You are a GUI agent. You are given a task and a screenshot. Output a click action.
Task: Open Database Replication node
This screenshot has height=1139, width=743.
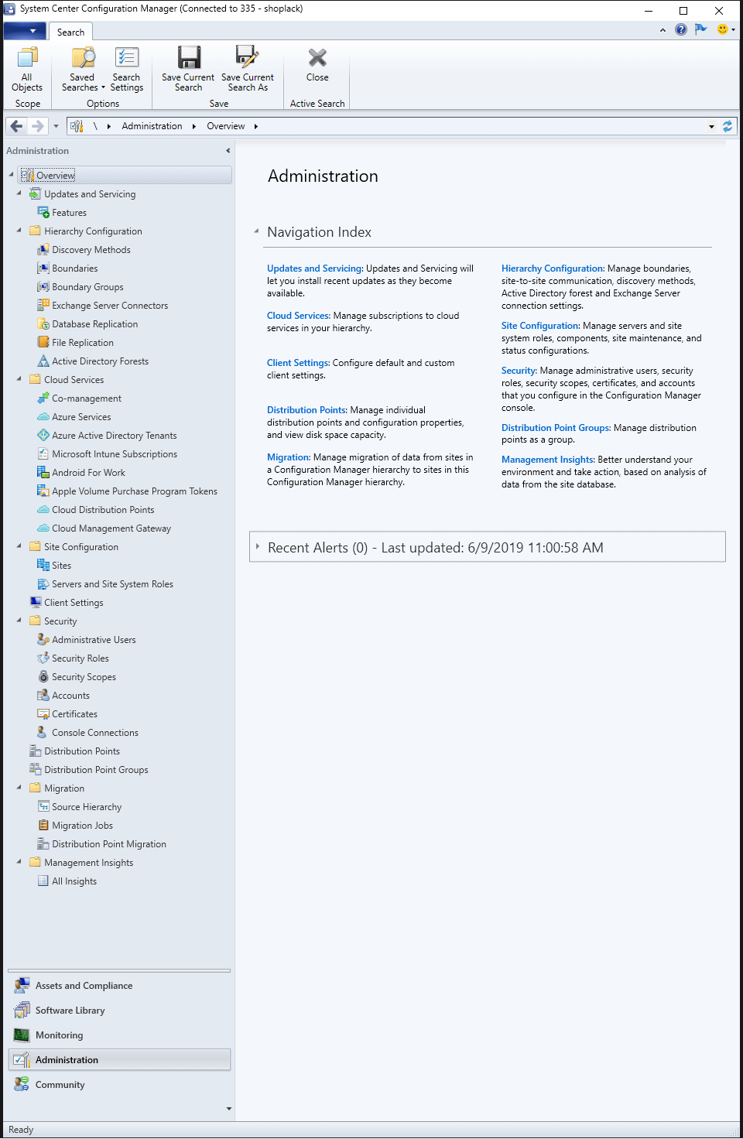[x=94, y=324]
